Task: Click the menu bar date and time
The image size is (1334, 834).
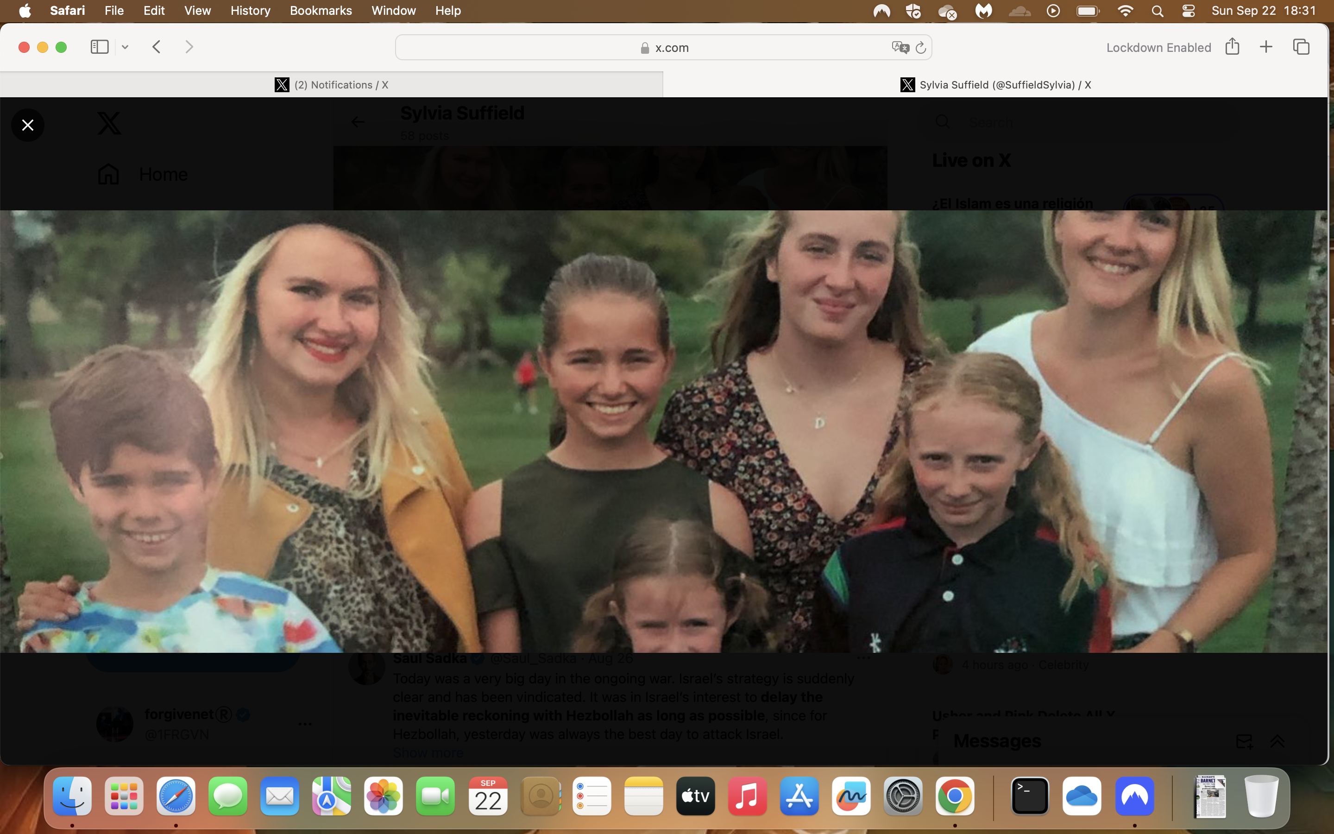Action: click(1264, 11)
